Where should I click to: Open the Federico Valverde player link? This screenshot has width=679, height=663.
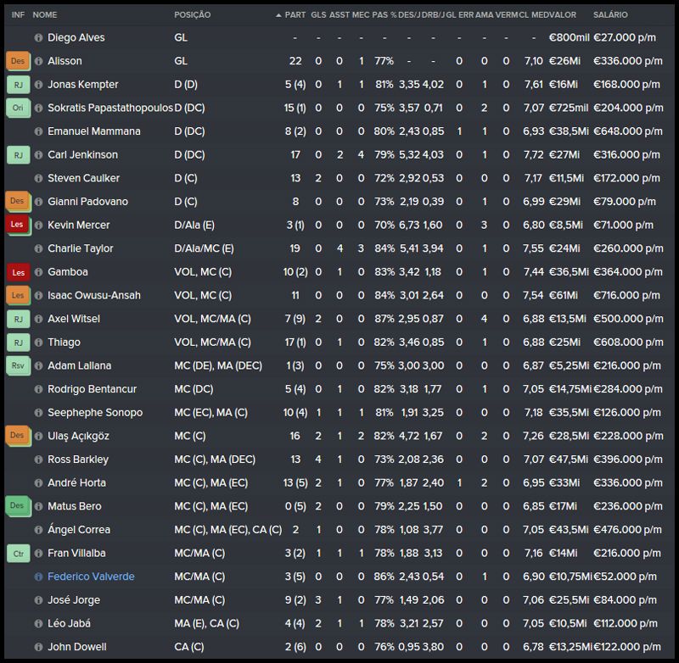click(x=91, y=577)
